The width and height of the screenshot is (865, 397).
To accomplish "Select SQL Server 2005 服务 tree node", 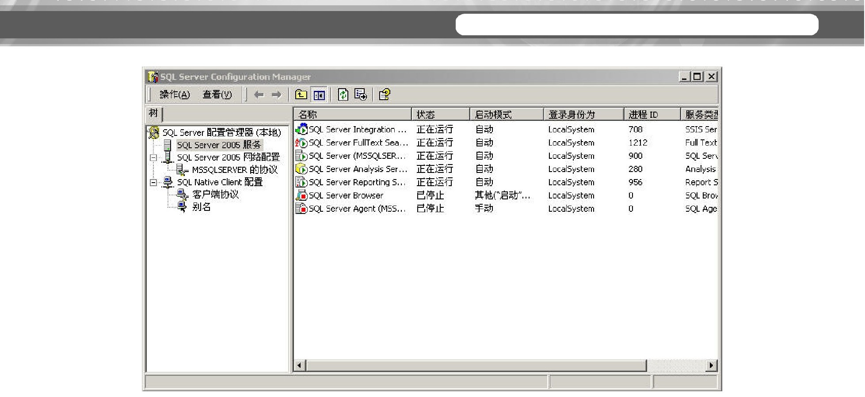I will pyautogui.click(x=219, y=145).
